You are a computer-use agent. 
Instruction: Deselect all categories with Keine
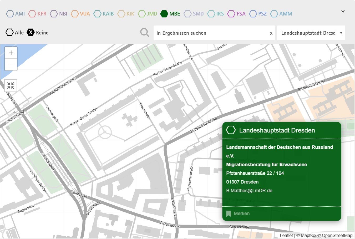pos(38,33)
